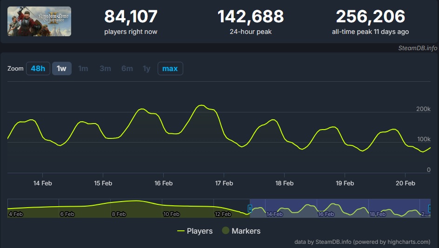The image size is (439, 248).
Task: Open the Kingdom Come Deliverance II game thumbnail
Action: (x=39, y=21)
